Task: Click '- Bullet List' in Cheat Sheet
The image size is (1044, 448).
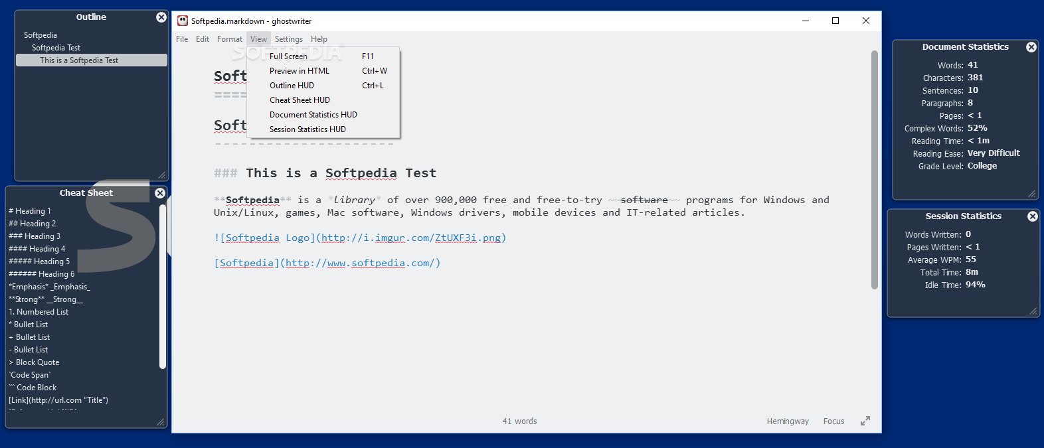Action: (28, 350)
